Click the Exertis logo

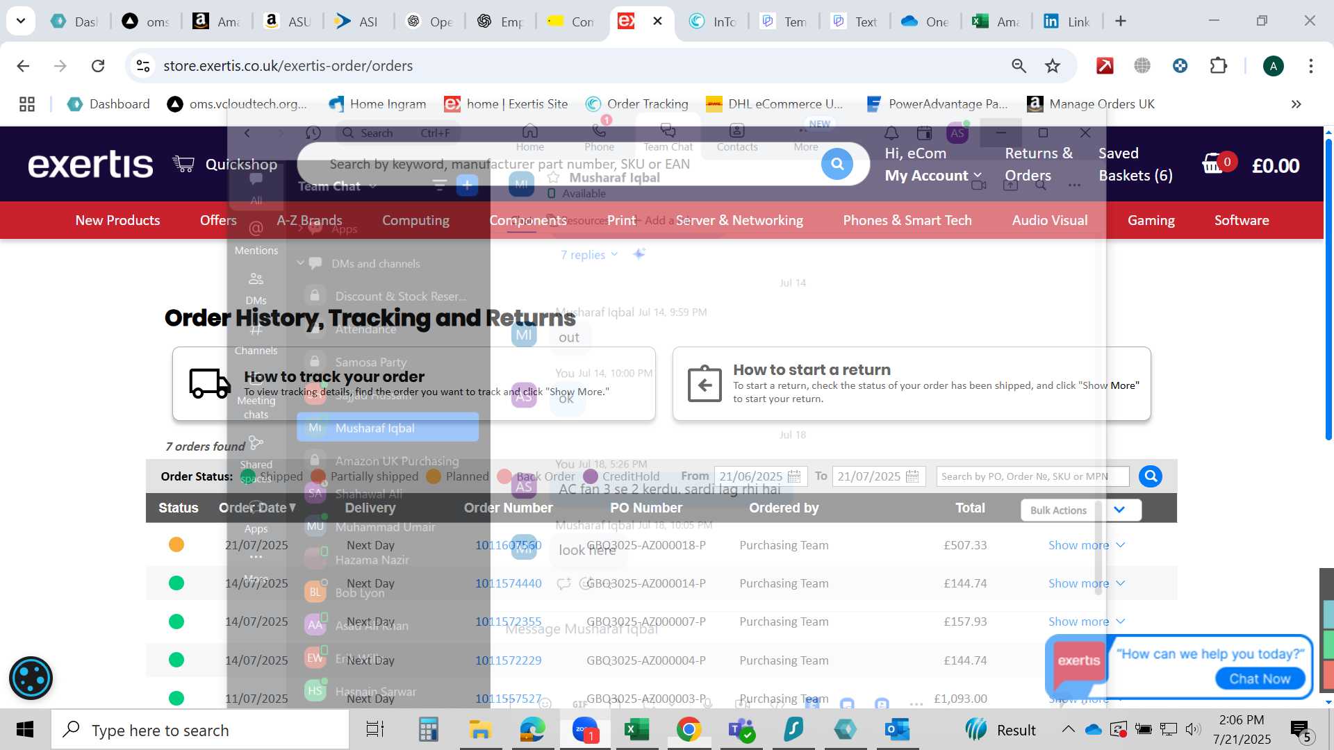pos(90,165)
